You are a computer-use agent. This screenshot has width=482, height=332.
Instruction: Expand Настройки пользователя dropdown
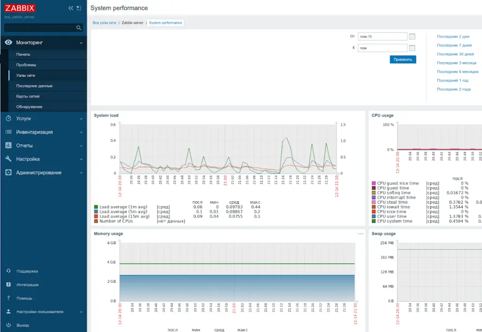pos(81,312)
